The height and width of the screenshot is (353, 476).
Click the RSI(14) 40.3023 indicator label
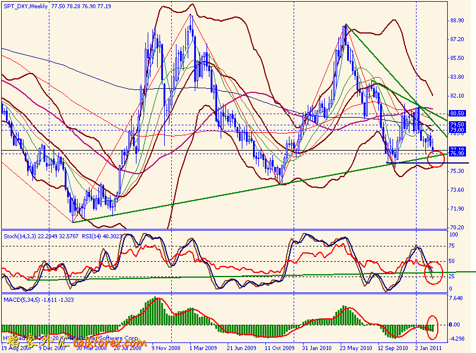102,236
